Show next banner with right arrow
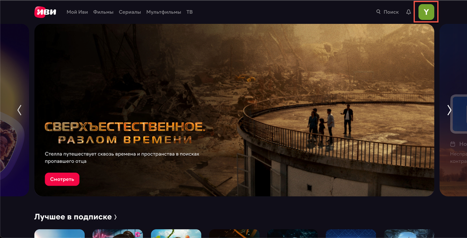Viewport: 467px width, 238px height. 449,110
